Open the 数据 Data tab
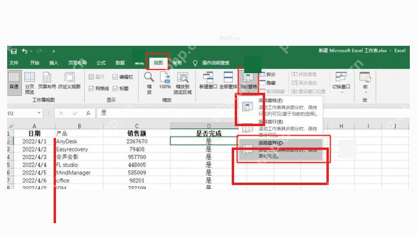Viewport: 417px width, 235px height. (x=120, y=62)
